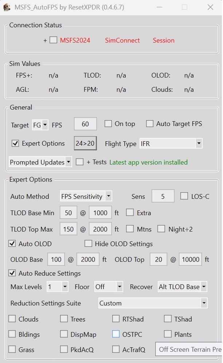
Task: Tick the Night÷2 checkbox
Action: tap(161, 229)
